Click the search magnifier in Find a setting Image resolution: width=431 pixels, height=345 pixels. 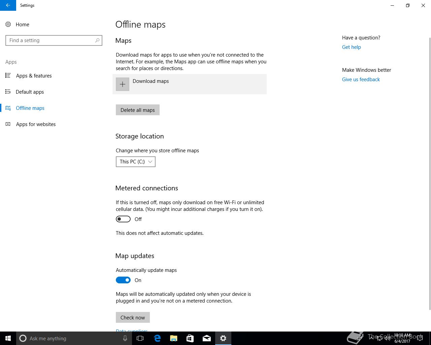coord(97,40)
